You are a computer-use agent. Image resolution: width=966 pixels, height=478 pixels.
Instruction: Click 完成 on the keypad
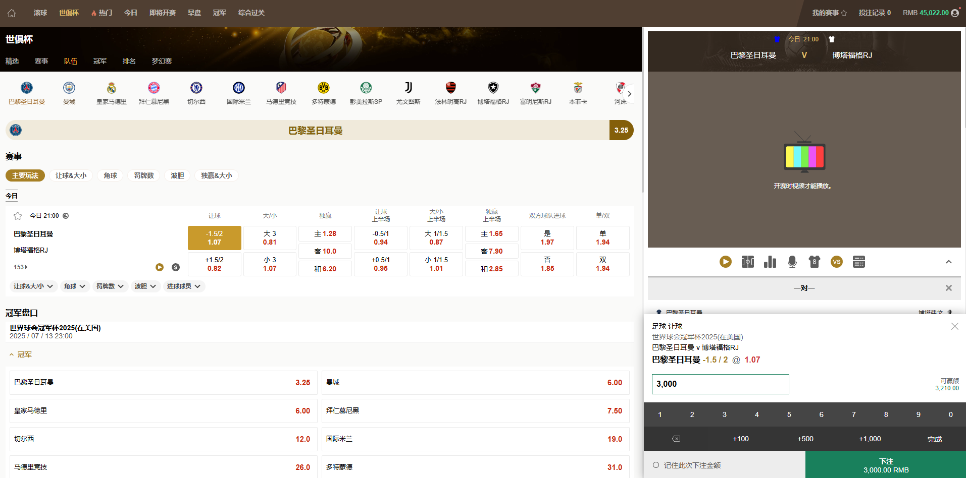(935, 439)
